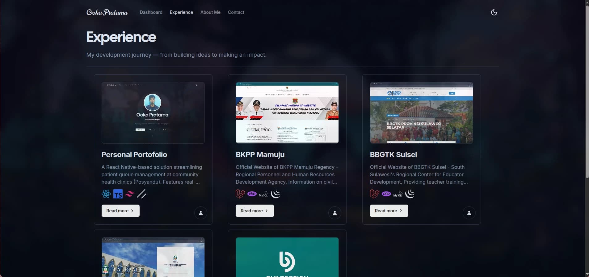The width and height of the screenshot is (589, 277).
Task: Open the Dashboard nav item
Action: click(151, 12)
